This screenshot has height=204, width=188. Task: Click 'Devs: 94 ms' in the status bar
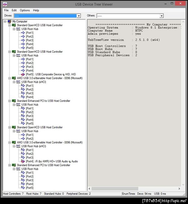(x=144, y=194)
